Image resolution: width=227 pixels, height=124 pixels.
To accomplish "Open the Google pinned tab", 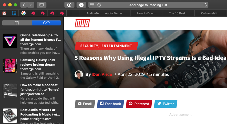I will 23,13.
